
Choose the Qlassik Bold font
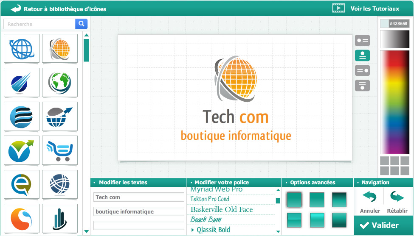pos(213,230)
